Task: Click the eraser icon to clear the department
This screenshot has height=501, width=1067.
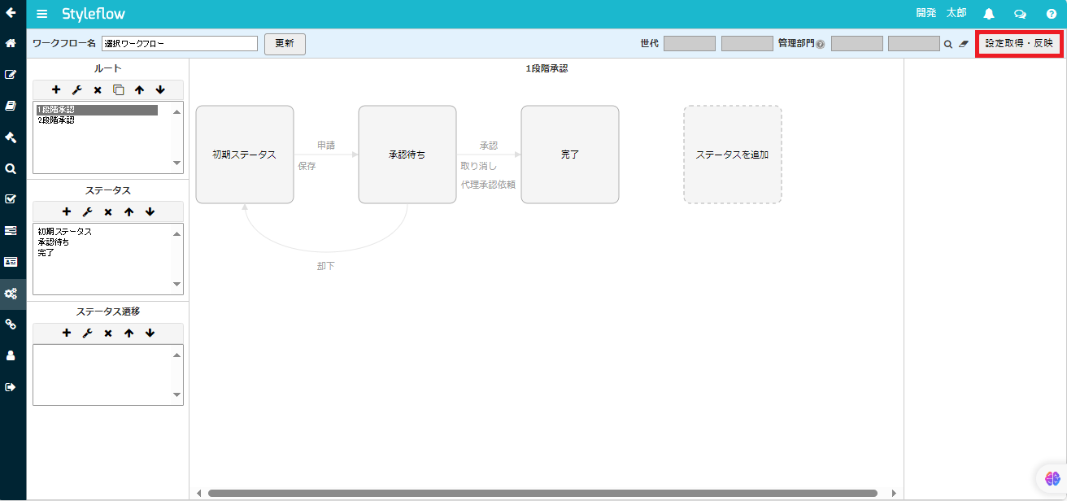Action: (x=964, y=44)
